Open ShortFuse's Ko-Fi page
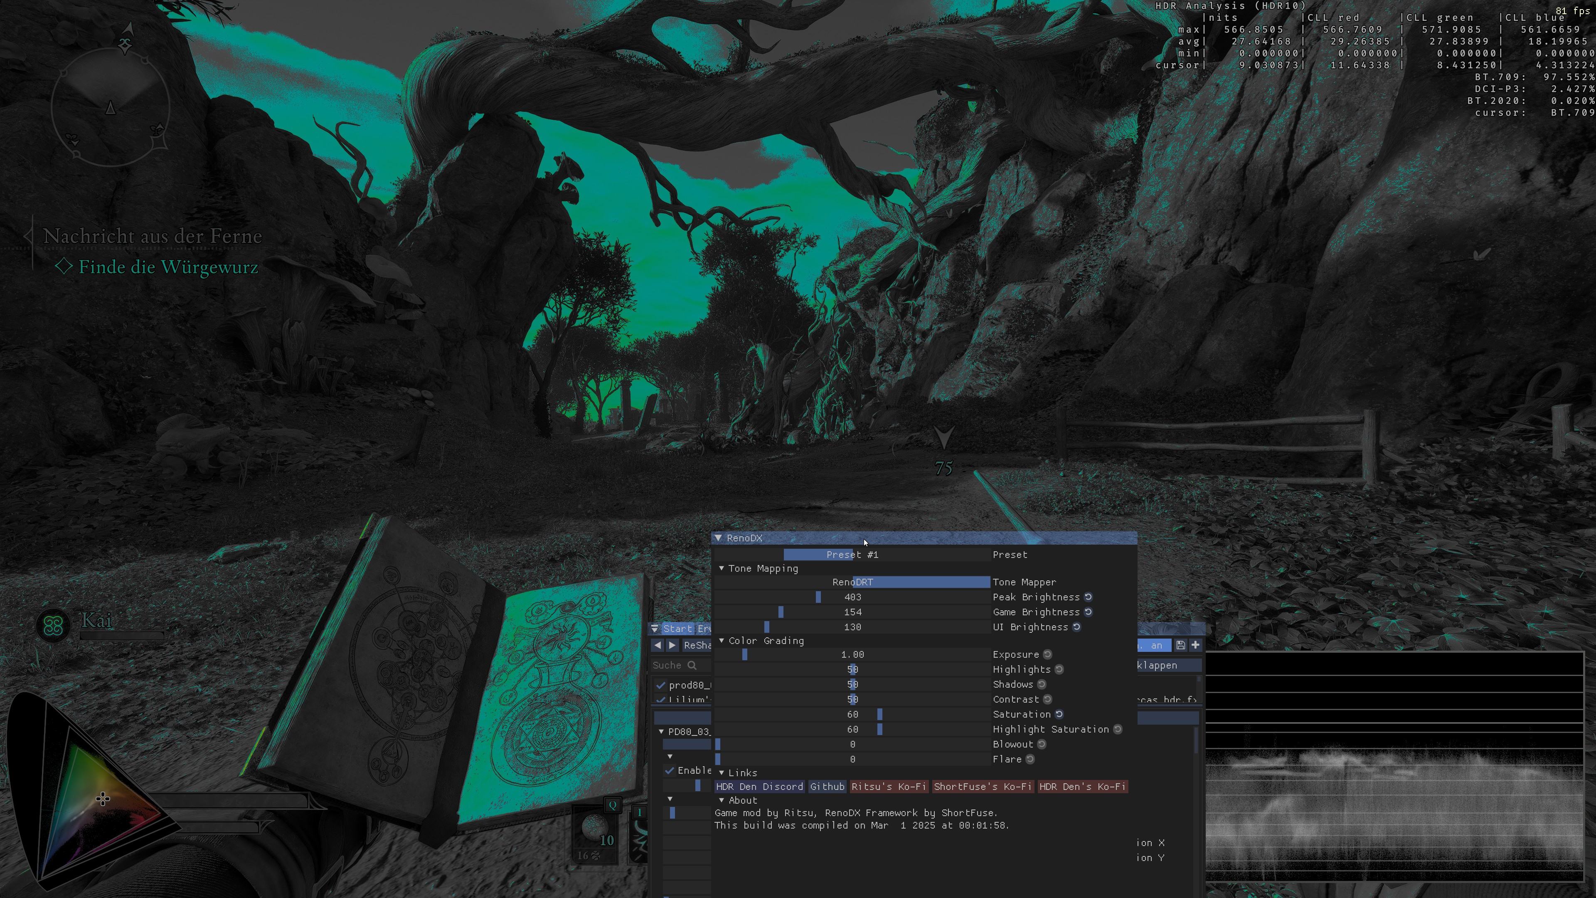 (983, 787)
